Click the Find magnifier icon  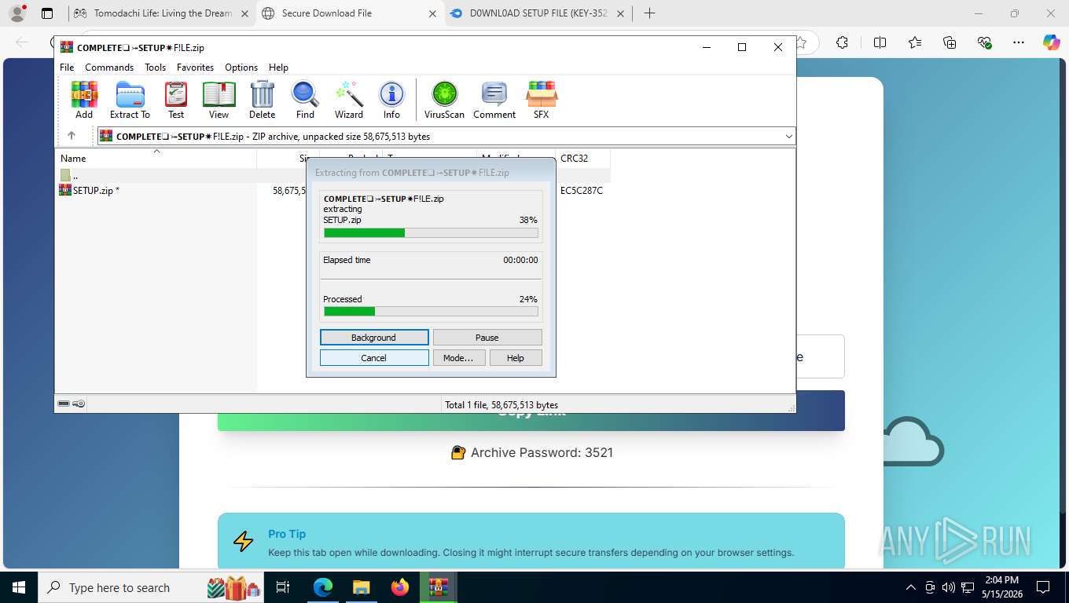(305, 100)
